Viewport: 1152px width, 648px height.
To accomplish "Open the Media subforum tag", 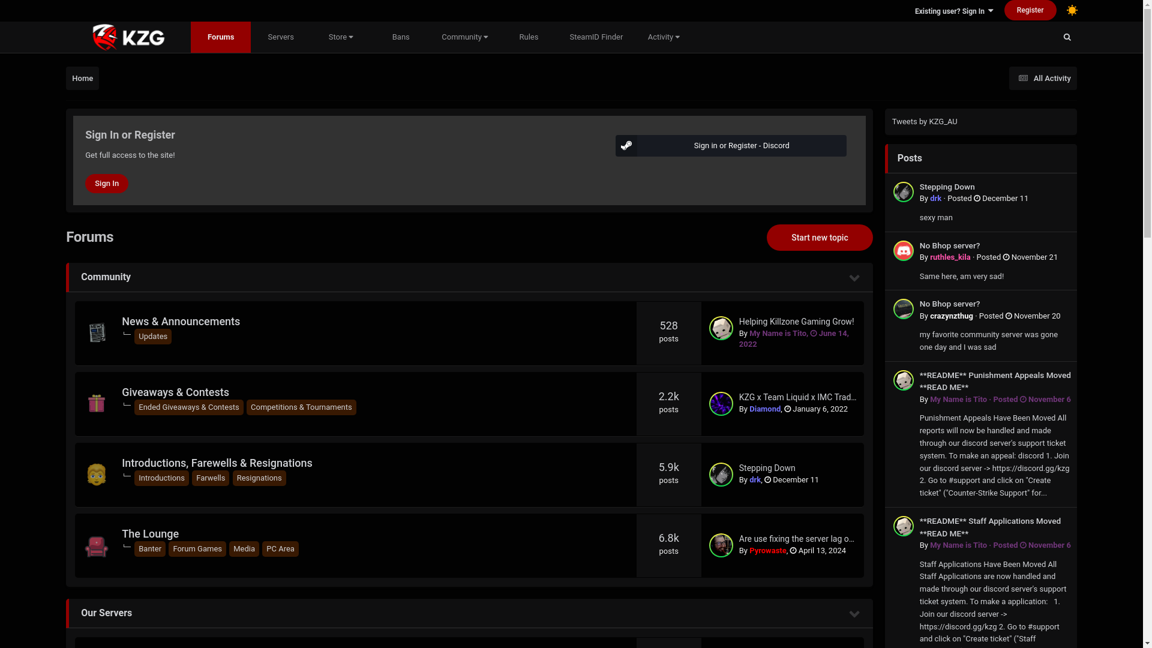I will click(244, 549).
